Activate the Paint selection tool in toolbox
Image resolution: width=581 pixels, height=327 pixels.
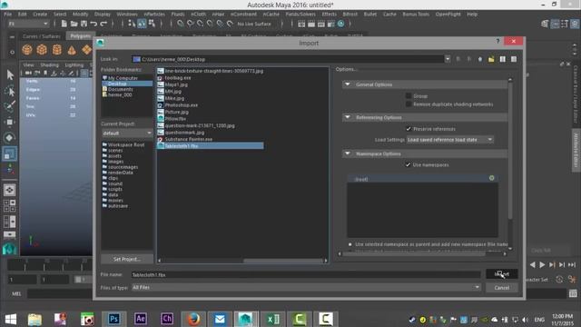(10, 106)
